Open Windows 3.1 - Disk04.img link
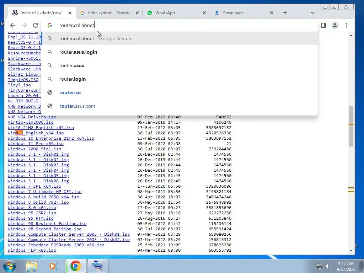364x273 pixels. (38, 170)
